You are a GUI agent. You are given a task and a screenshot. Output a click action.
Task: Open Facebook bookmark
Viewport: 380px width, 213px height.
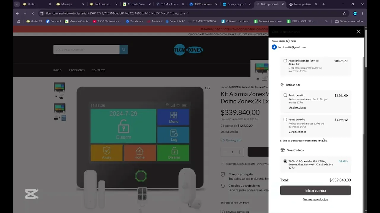pos(54,21)
